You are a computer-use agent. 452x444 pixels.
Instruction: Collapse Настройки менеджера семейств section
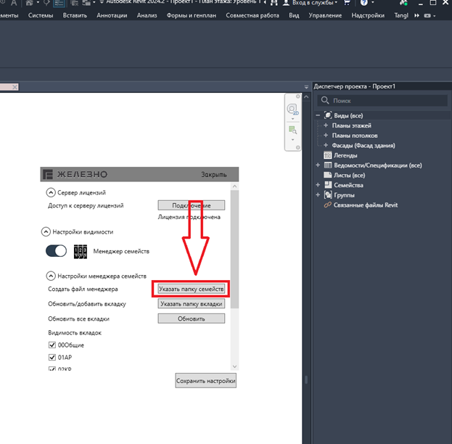pyautogui.click(x=51, y=276)
